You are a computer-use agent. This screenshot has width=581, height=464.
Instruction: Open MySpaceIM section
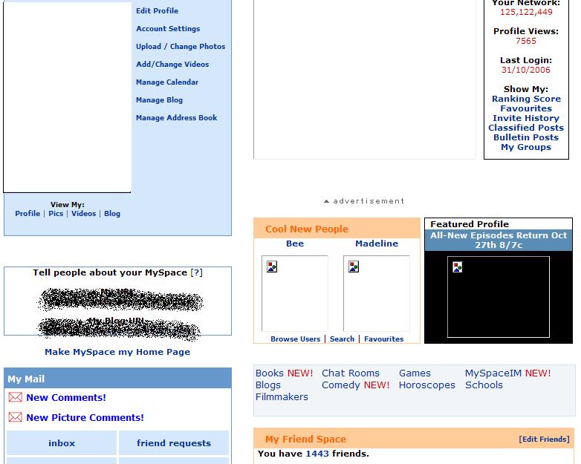point(493,373)
